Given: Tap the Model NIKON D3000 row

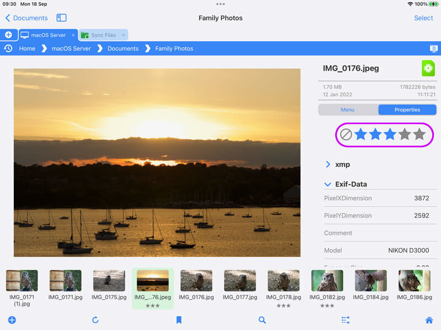Looking at the screenshot, I should coord(380,250).
